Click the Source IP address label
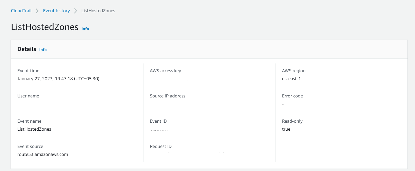This screenshot has height=171, width=415. click(167, 96)
